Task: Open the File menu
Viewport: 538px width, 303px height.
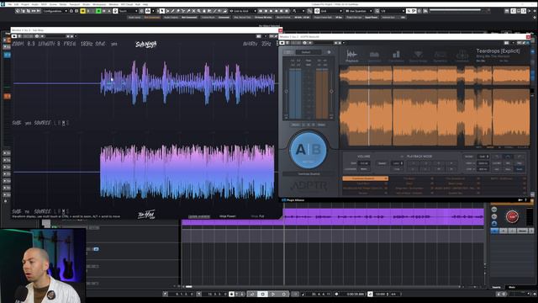Action: [9, 4]
